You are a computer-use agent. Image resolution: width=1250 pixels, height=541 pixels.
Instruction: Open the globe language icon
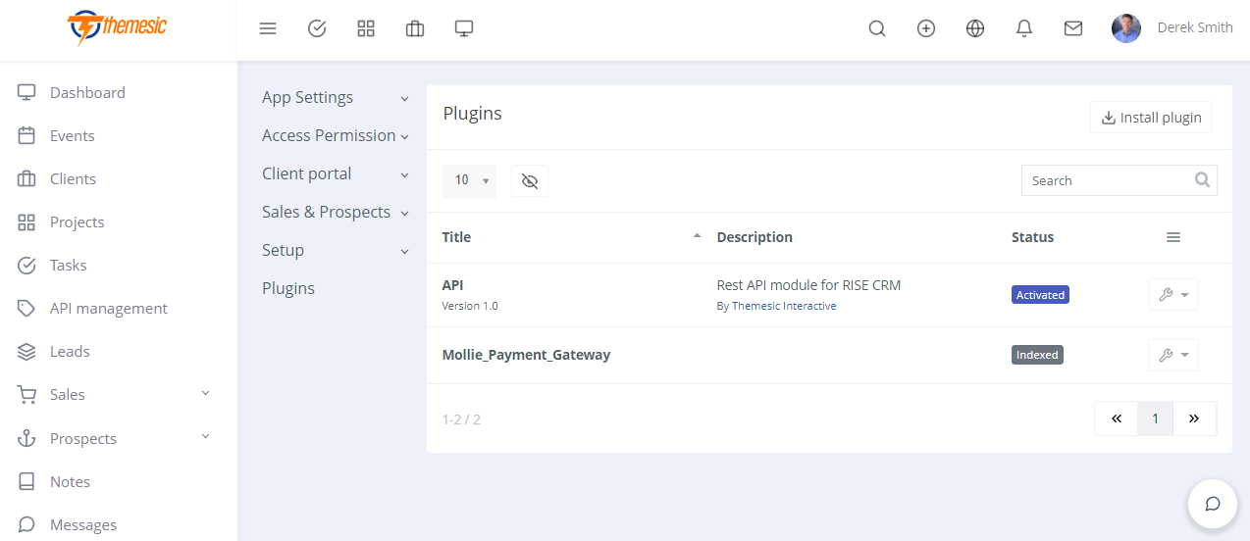point(975,28)
